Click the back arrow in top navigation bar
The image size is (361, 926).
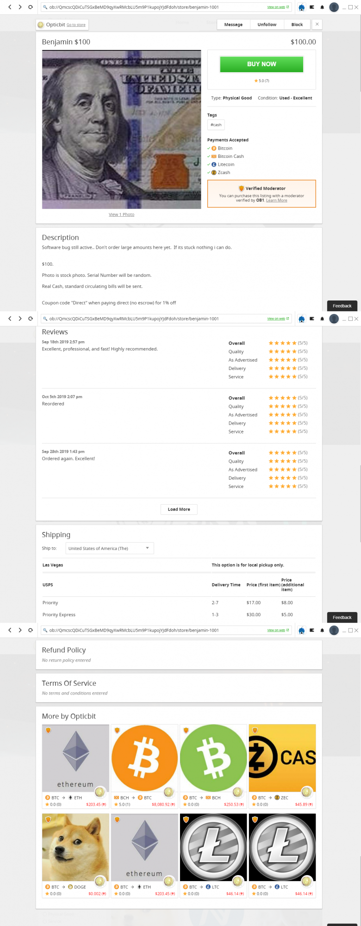pyautogui.click(x=10, y=7)
